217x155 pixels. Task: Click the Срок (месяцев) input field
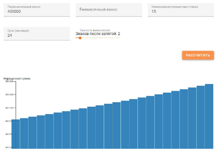tap(37, 34)
